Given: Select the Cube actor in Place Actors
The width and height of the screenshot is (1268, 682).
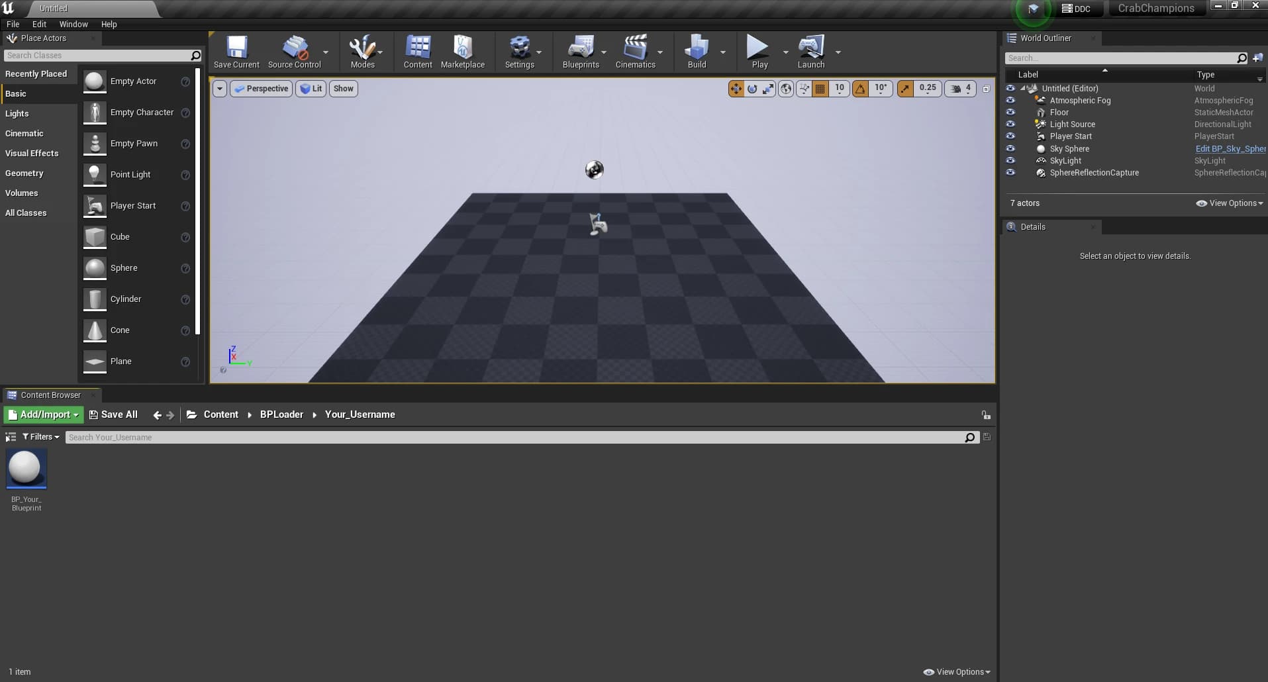Looking at the screenshot, I should click(138, 237).
